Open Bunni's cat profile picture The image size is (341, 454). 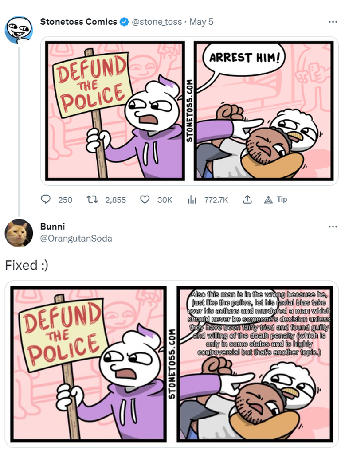pyautogui.click(x=19, y=233)
